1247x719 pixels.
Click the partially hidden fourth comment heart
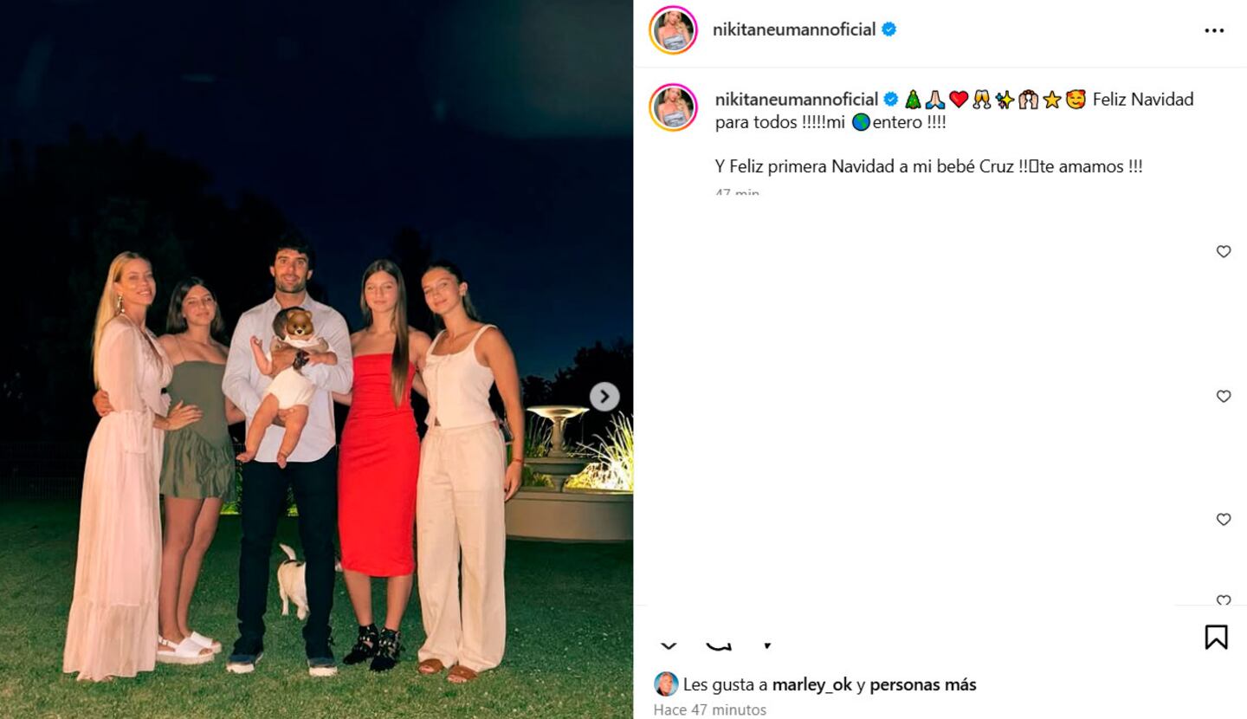coord(1224,600)
